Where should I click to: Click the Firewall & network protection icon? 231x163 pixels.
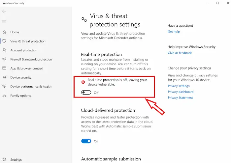4,59
